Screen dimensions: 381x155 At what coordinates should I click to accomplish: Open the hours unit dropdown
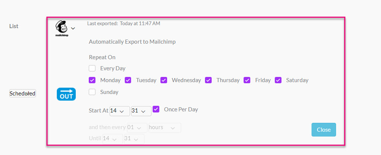click(x=165, y=128)
